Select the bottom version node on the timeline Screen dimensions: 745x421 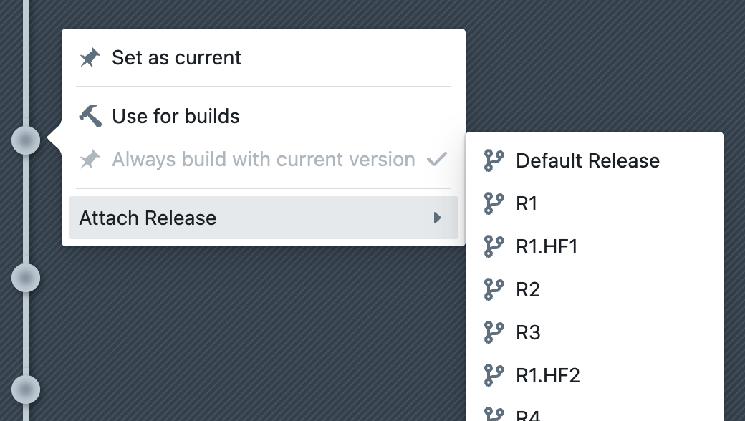click(x=26, y=389)
